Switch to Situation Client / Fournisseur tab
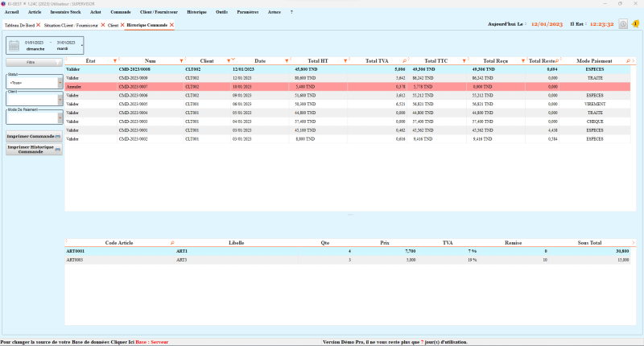This screenshot has width=644, height=346. (x=71, y=26)
